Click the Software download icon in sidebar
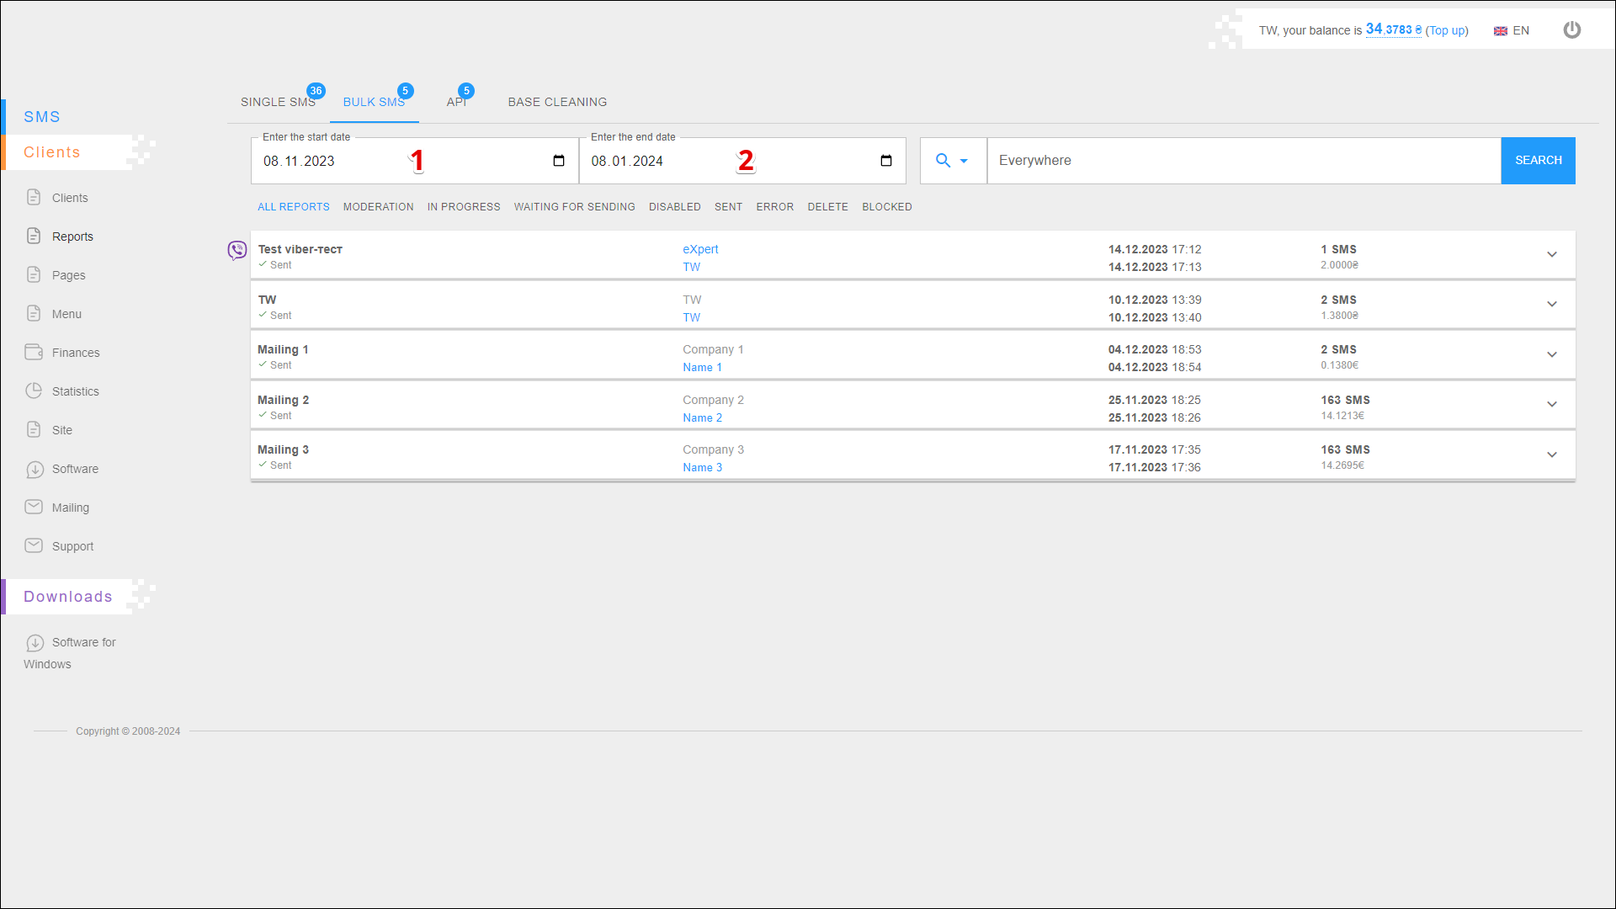Image resolution: width=1616 pixels, height=909 pixels. [x=35, y=469]
